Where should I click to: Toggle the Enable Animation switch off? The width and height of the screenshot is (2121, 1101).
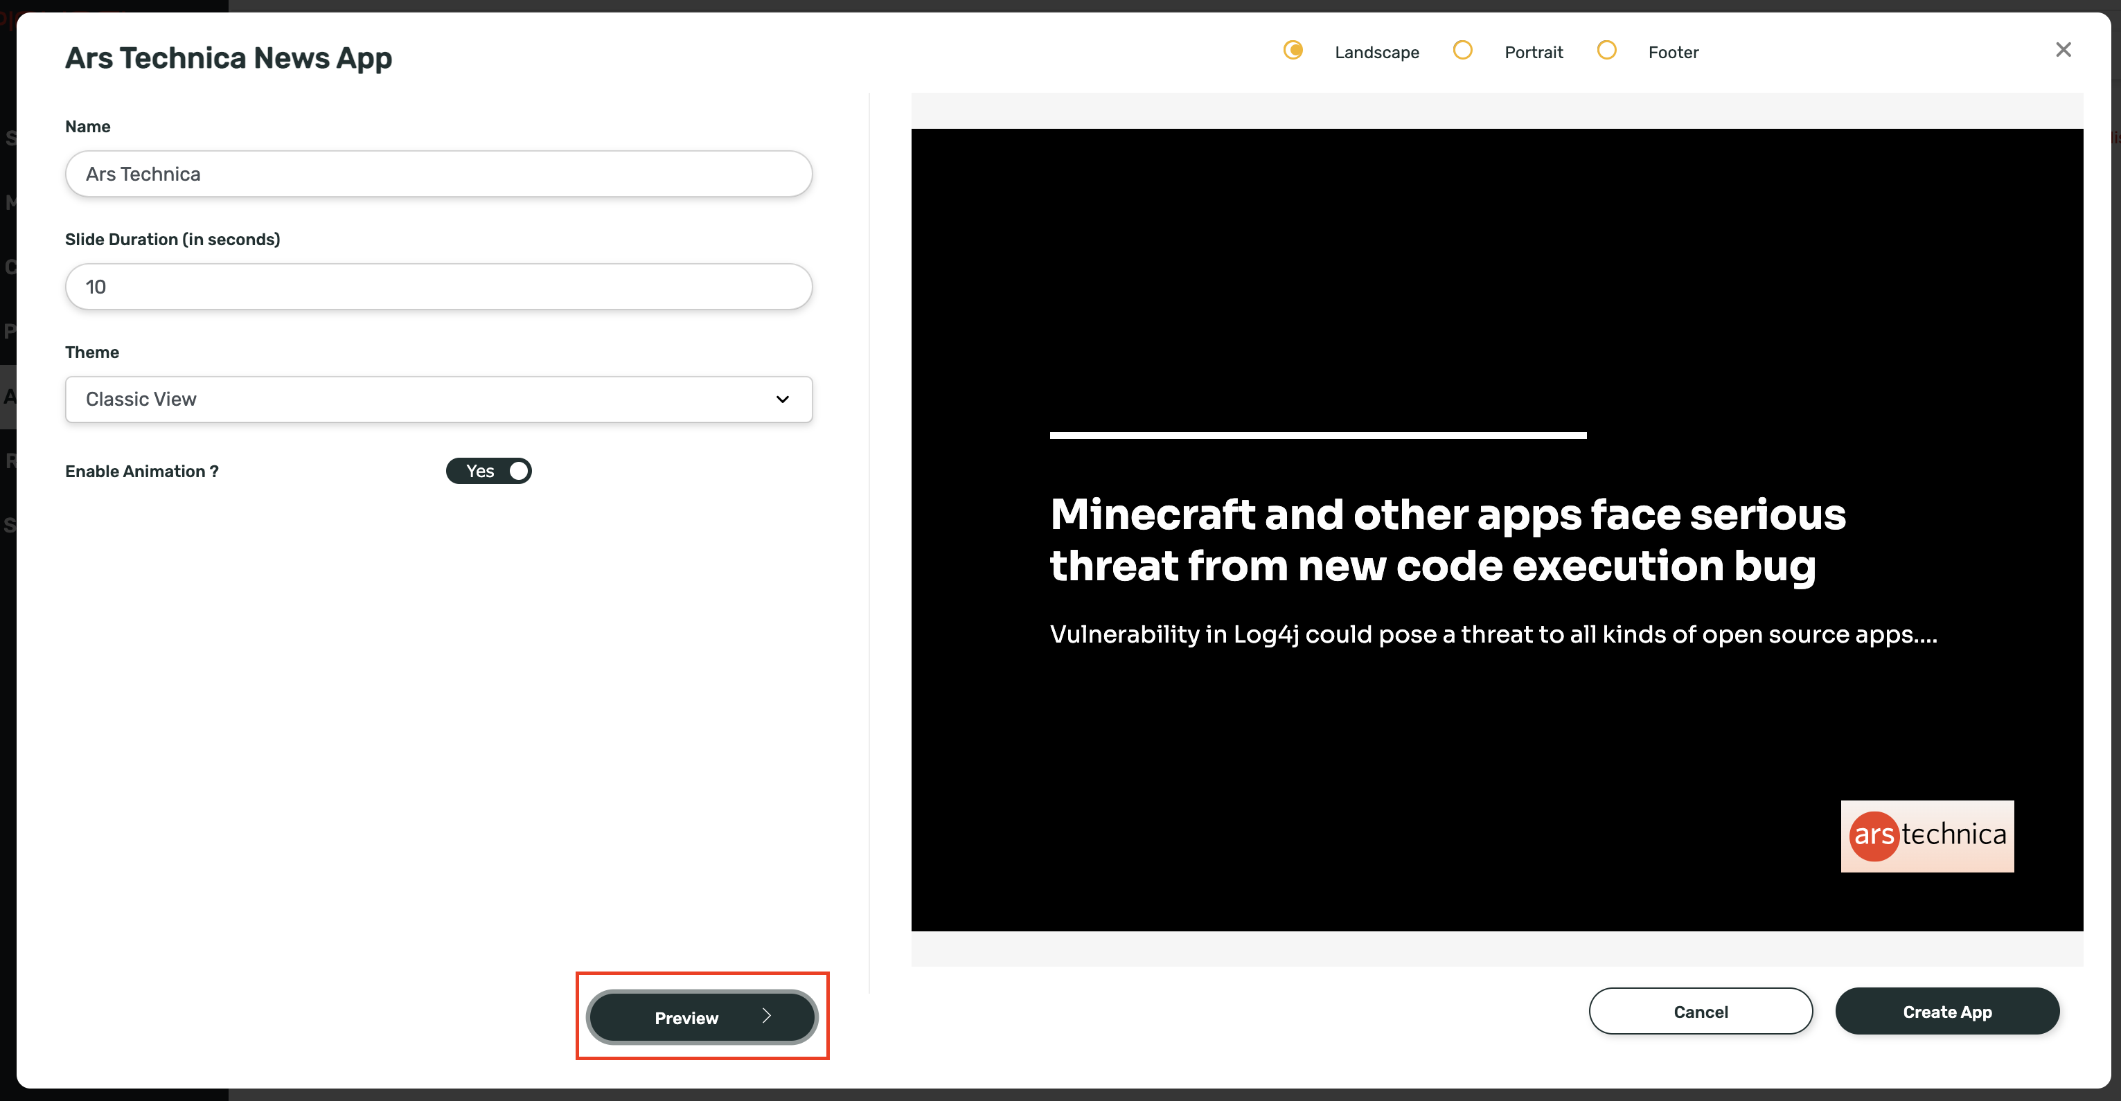488,471
